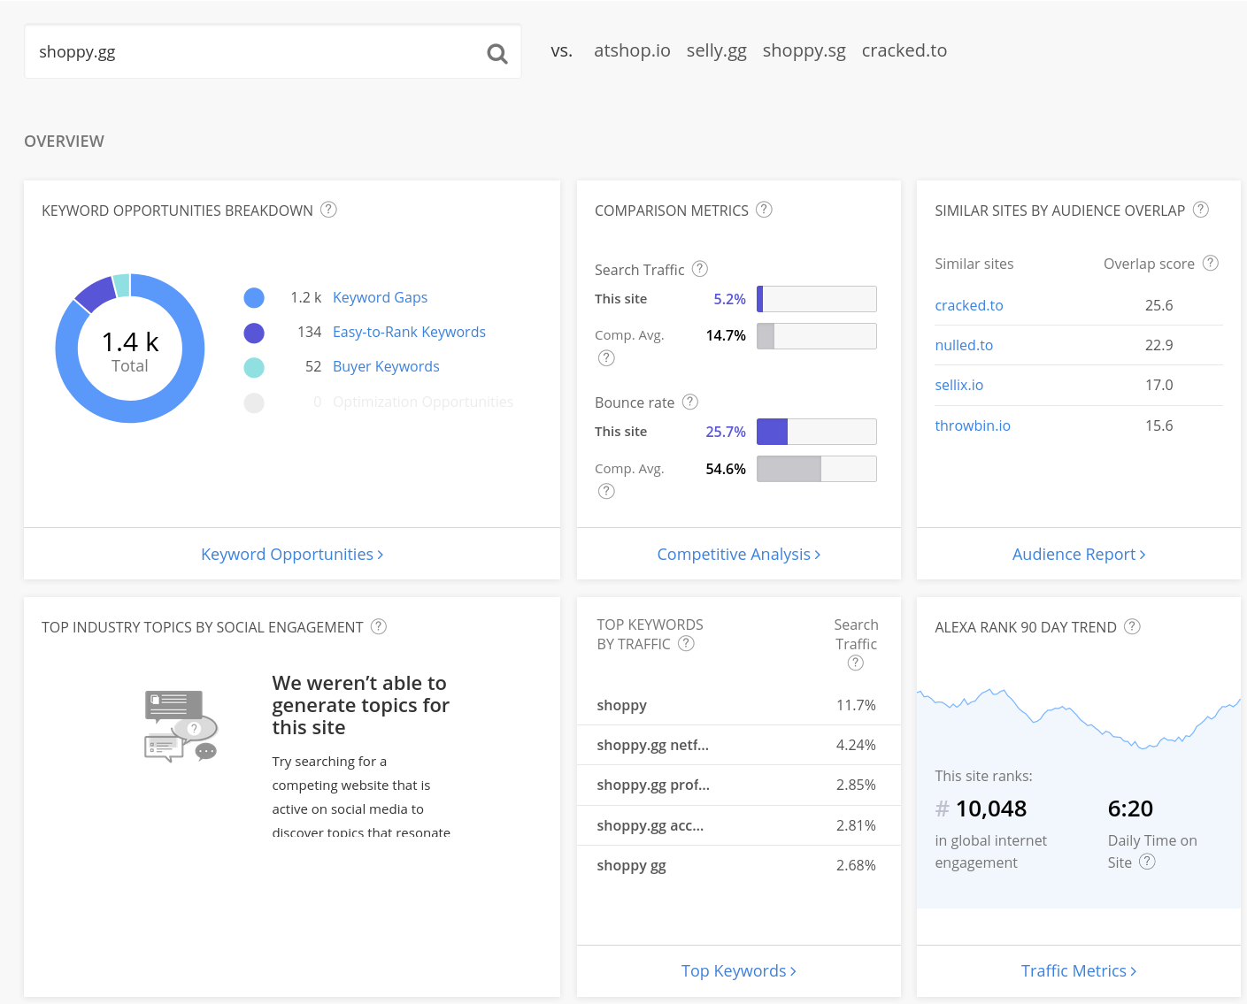Go to Top Keywords report
This screenshot has width=1247, height=1004.
739,970
